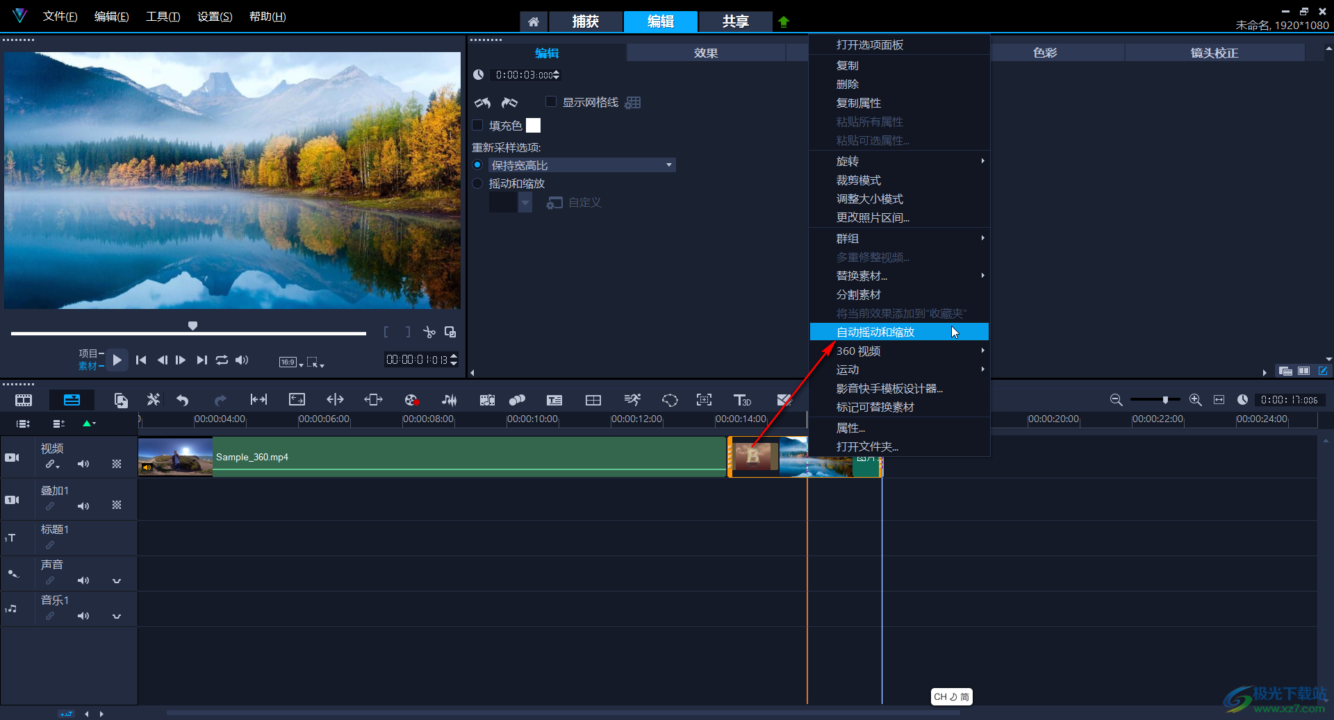The image size is (1334, 720).
Task: Set the mark-out bracket in preview
Action: click(408, 332)
